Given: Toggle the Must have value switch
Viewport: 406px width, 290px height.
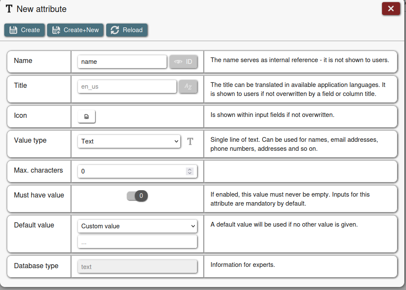Looking at the screenshot, I should [137, 196].
